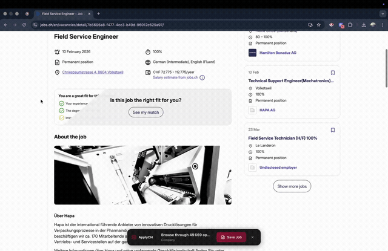The width and height of the screenshot is (388, 251).
Task: Click the See my match button
Action: coord(145,112)
